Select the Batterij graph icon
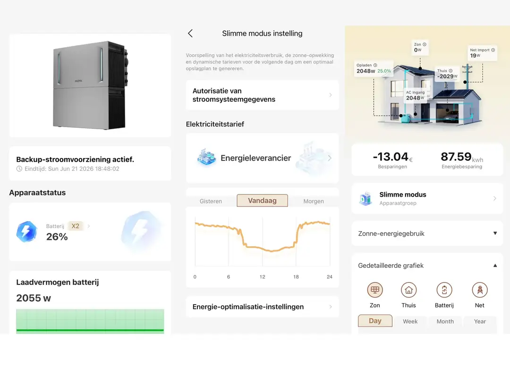 pyautogui.click(x=444, y=290)
